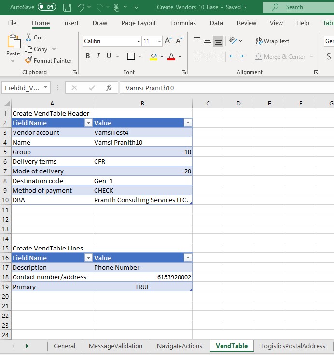Apply Italic formatting
Viewport: 334px width, 355px height.
pos(98,56)
